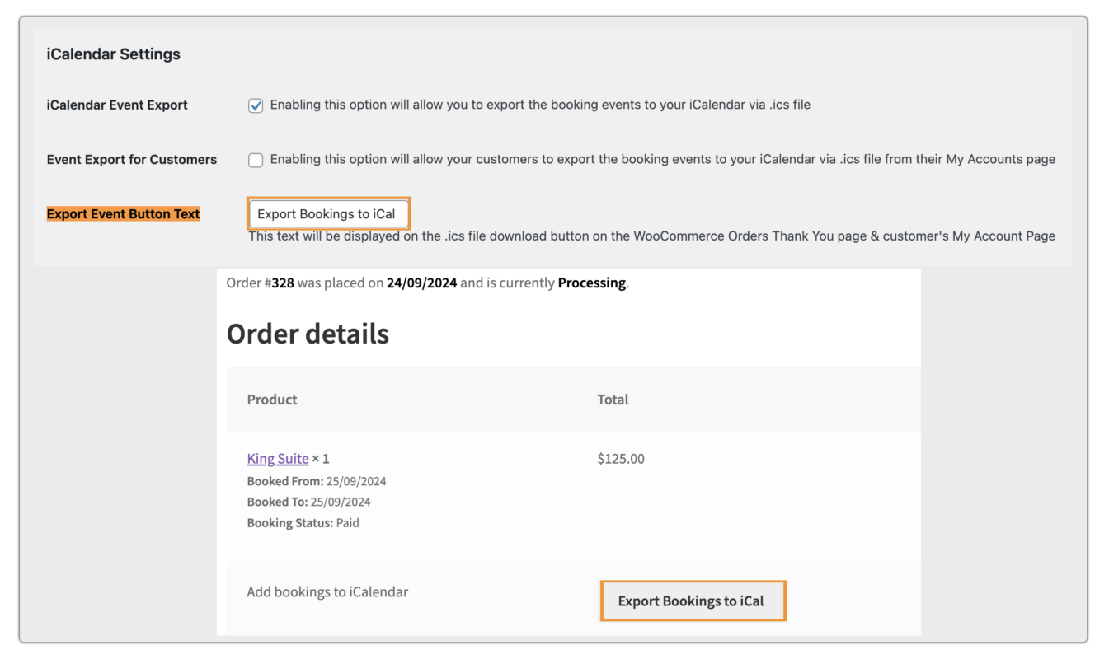Focus the Export Event Button Text field
The image size is (1109, 659).
328,213
